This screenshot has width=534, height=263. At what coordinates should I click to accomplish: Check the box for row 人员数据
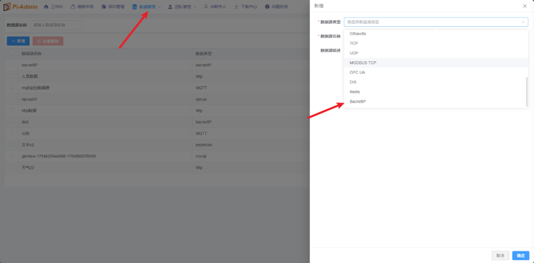[11, 76]
